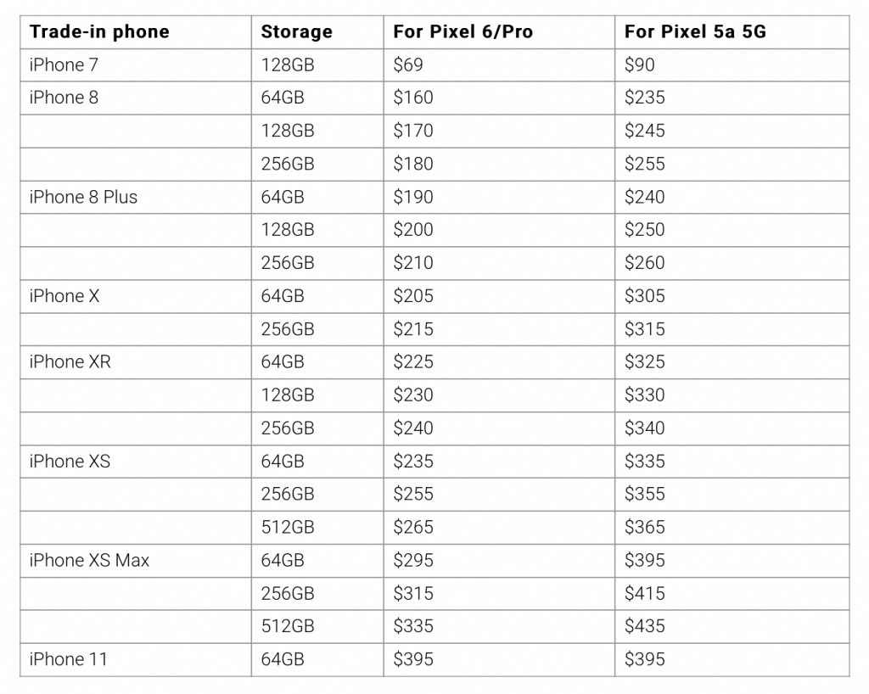Select the iPhone 7 128GB storage cell

[x=288, y=65]
